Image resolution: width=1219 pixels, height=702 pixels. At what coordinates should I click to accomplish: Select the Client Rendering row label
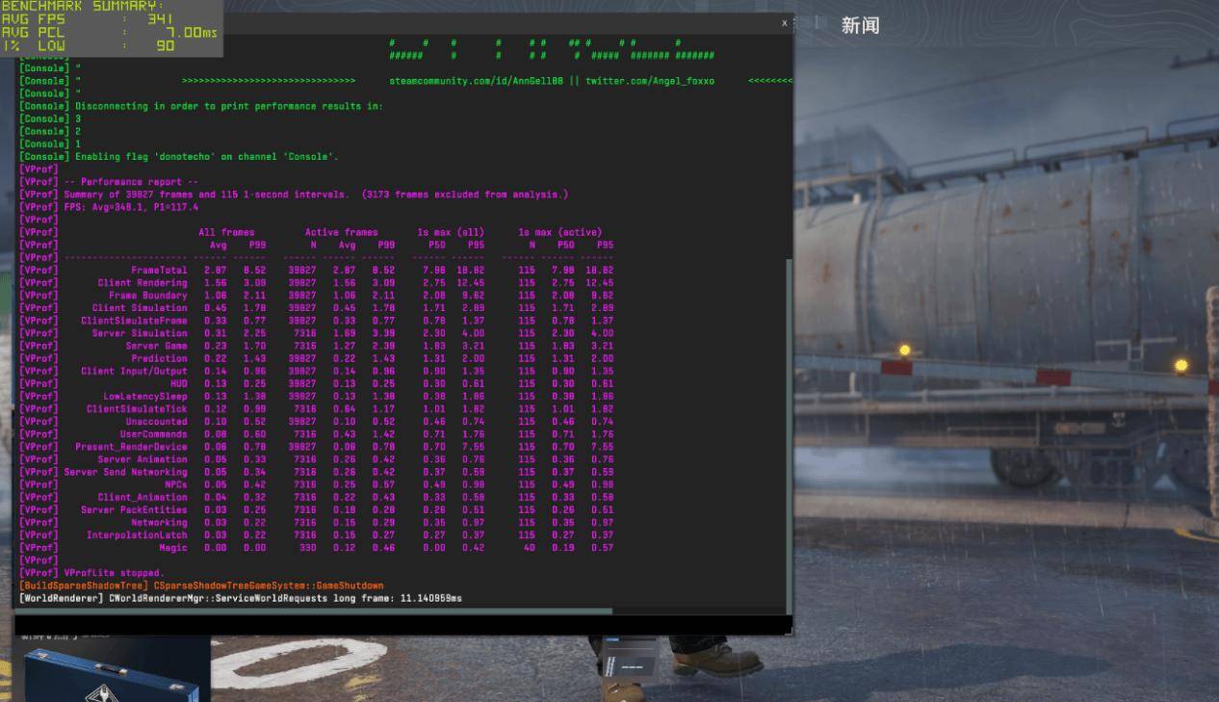click(x=143, y=283)
